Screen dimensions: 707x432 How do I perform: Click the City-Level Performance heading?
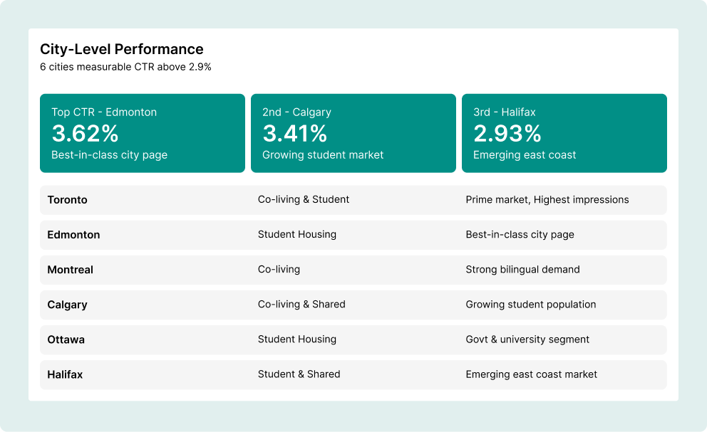[122, 49]
